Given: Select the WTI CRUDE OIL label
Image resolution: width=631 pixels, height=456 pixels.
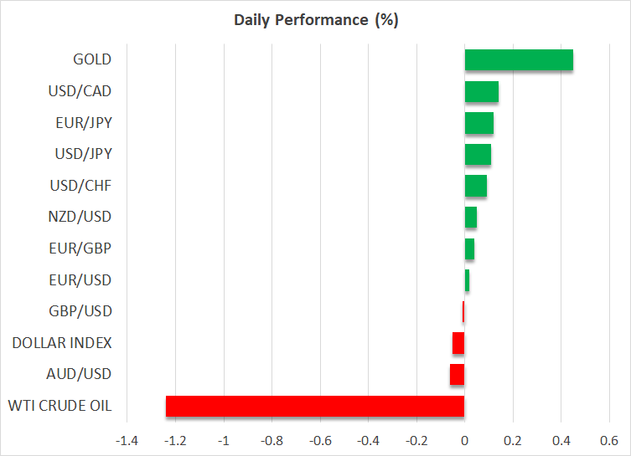Looking at the screenshot, I should 59,406.
